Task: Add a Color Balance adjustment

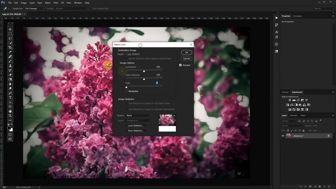Action: pyautogui.click(x=292, y=105)
